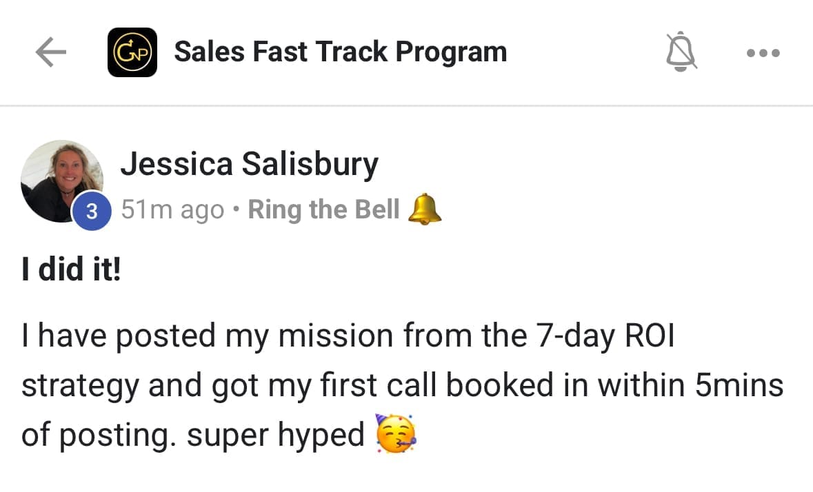Click the "5mins" text in post

click(738, 385)
